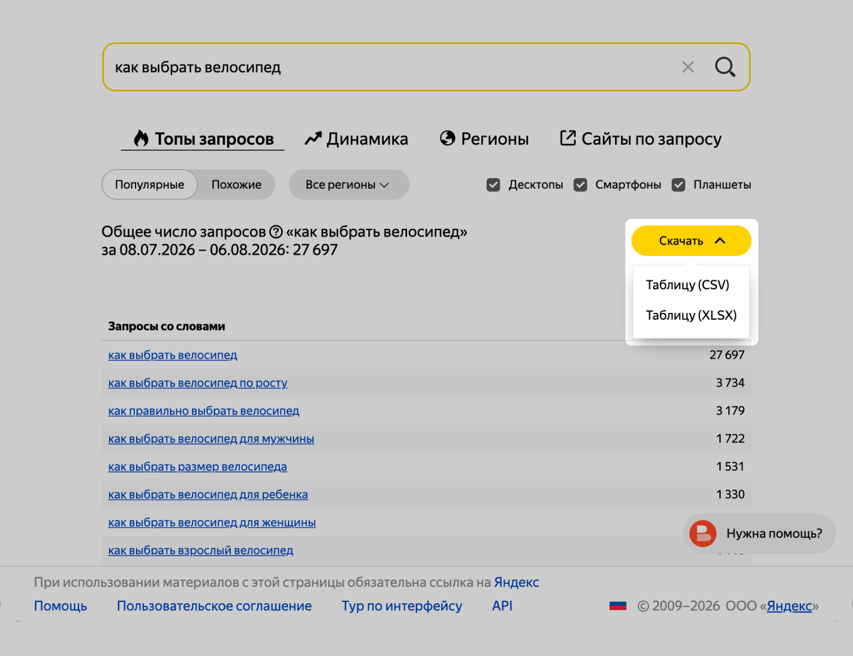Click the magnifier search icon
853x656 pixels.
[x=725, y=66]
